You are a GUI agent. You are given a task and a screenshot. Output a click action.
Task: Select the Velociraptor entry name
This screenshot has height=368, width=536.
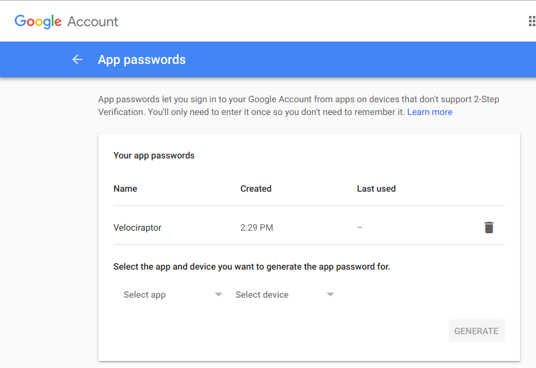137,227
